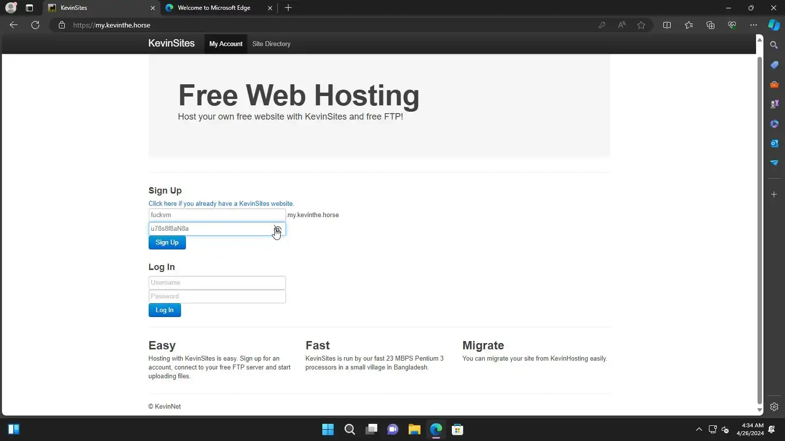Show hidden tray icons chevron
785x441 pixels.
[699, 430]
